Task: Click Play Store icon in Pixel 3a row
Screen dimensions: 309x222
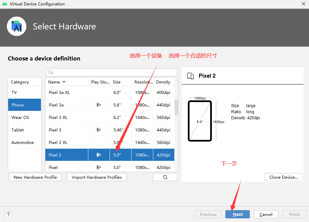Action: pyautogui.click(x=99, y=105)
